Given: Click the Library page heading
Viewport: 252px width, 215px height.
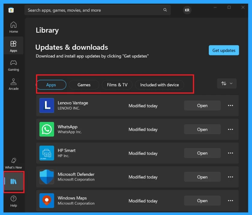Looking at the screenshot, I should pyautogui.click(x=47, y=30).
